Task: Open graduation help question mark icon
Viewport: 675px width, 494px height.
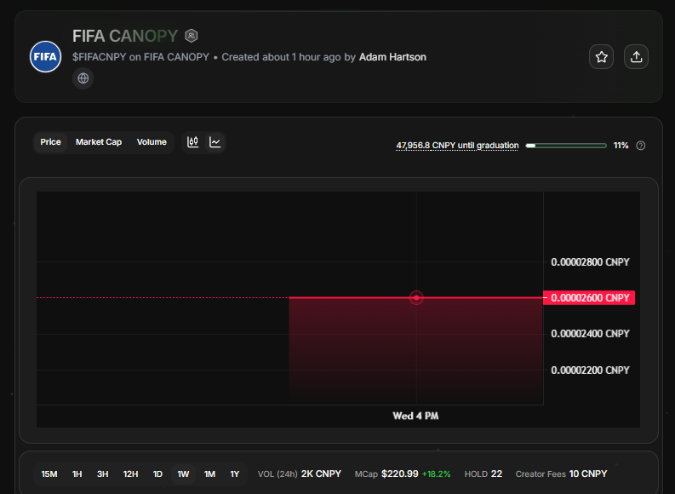Action: pos(641,146)
